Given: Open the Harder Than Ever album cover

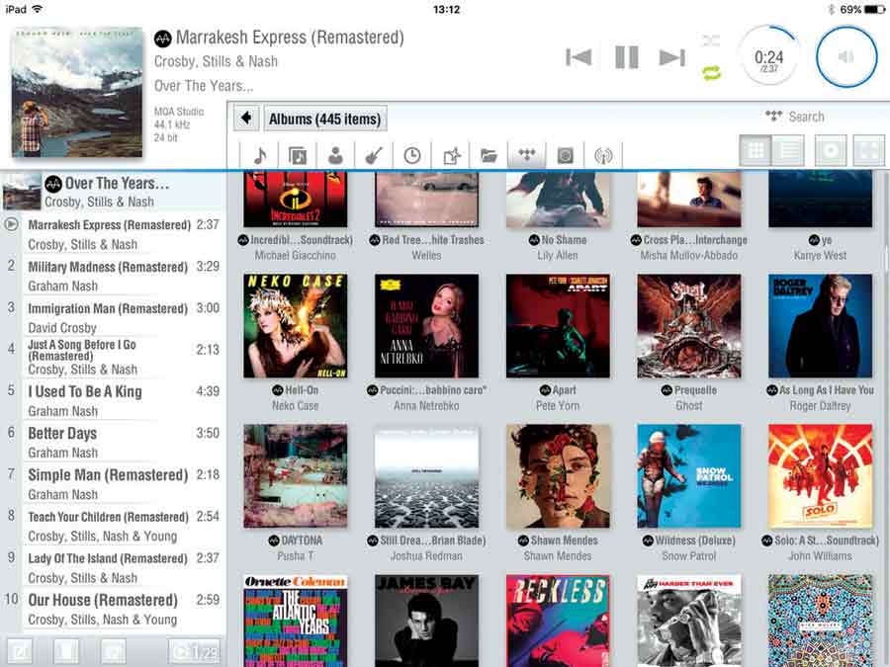Looking at the screenshot, I should 689,621.
